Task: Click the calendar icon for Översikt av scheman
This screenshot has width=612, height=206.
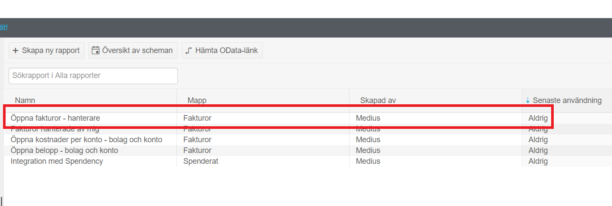Action: (96, 50)
